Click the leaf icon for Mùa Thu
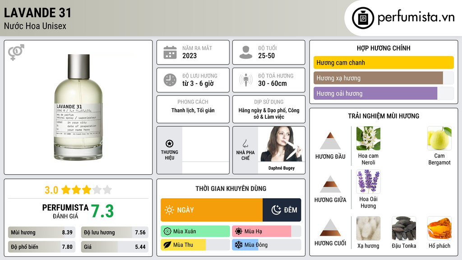 tap(167, 245)
